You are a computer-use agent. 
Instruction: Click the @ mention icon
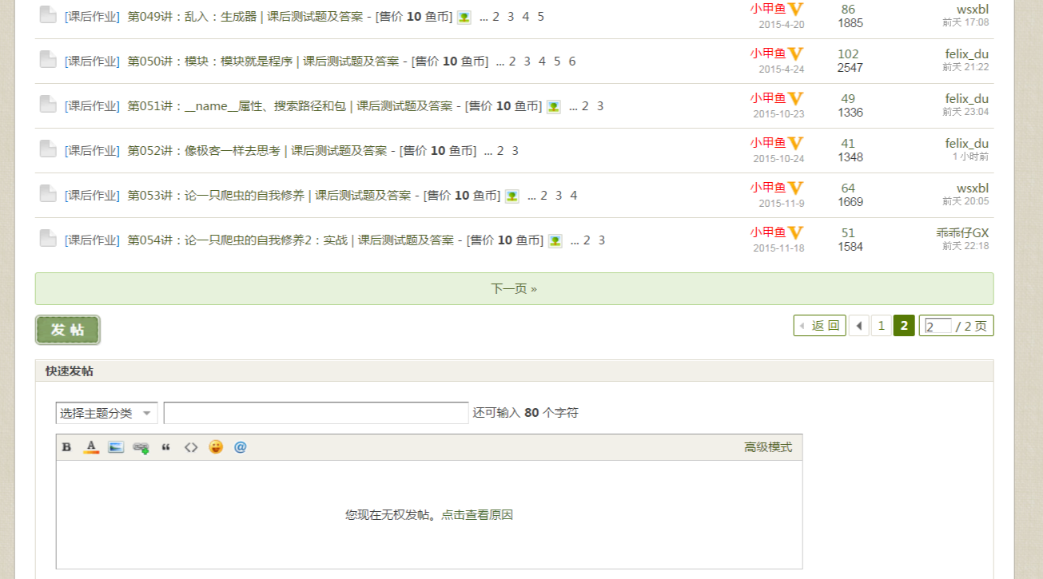tap(241, 447)
